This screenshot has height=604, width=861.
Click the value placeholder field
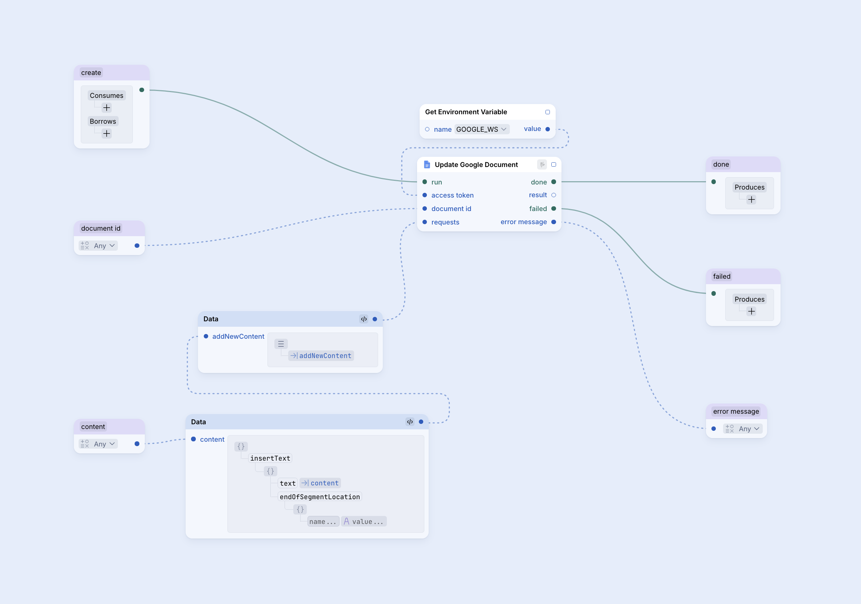click(364, 521)
